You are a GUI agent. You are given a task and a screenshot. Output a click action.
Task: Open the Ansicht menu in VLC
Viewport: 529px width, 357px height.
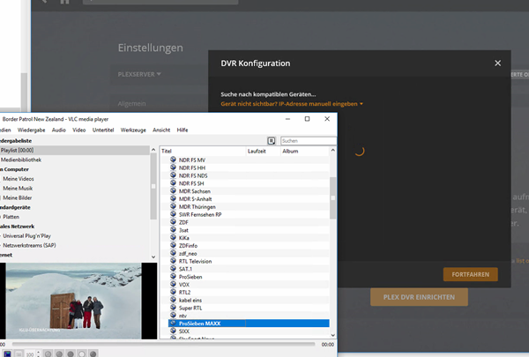coord(161,130)
